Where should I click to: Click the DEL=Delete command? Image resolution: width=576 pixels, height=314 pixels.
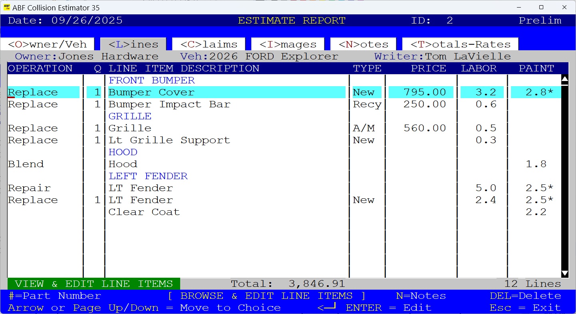pyautogui.click(x=525, y=296)
